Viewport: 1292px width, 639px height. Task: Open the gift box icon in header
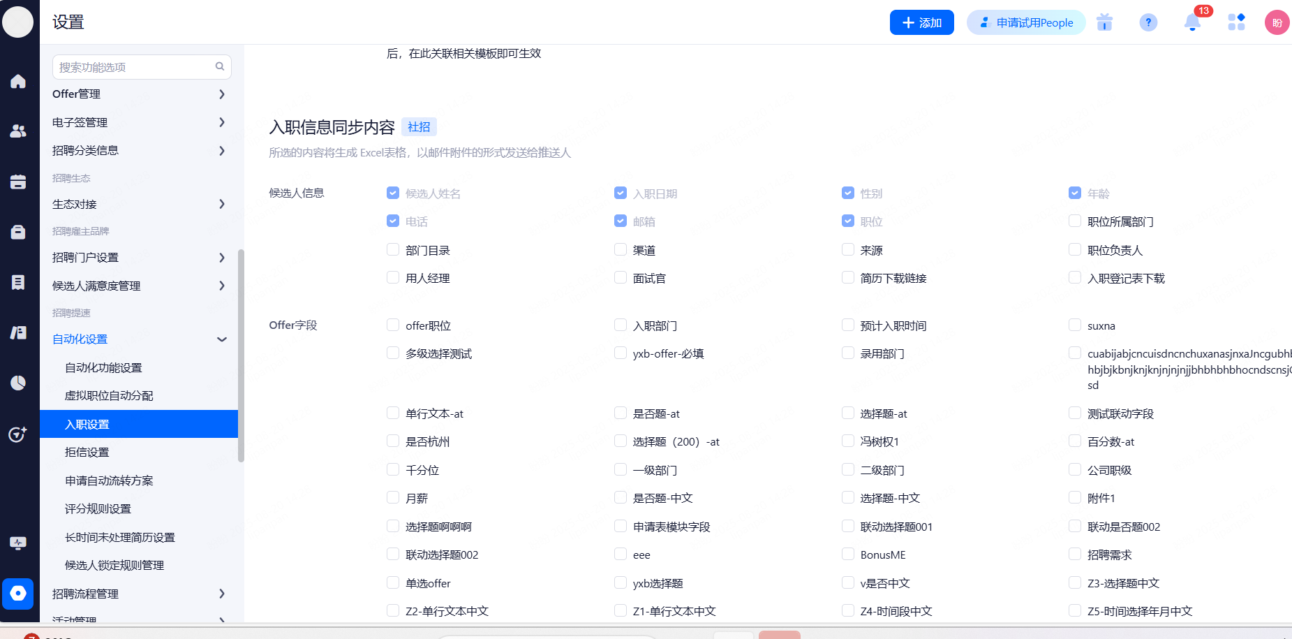click(1104, 22)
